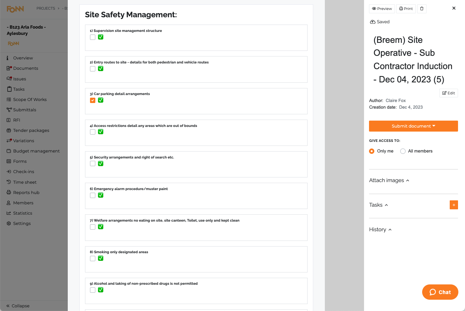Viewport: 465px width, 311px height.
Task: Open the Budget management page
Action: (x=37, y=151)
